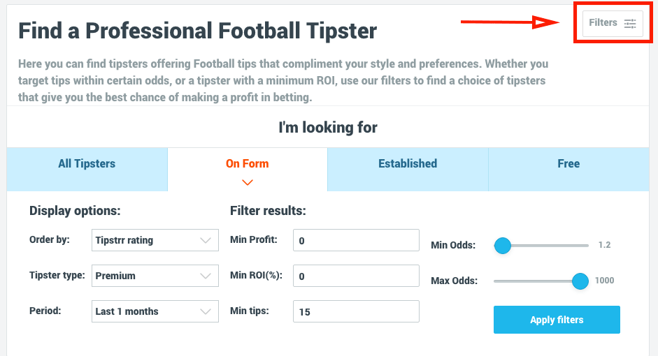Select the Min tips input box
The image size is (658, 356).
pyautogui.click(x=356, y=311)
